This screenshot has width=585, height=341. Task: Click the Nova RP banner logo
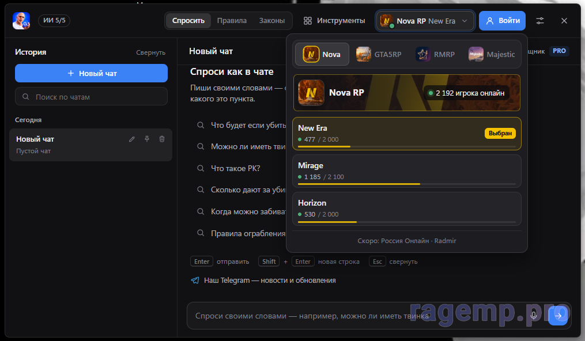click(x=311, y=93)
